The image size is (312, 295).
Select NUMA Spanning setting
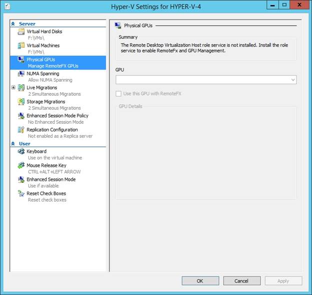[43, 74]
